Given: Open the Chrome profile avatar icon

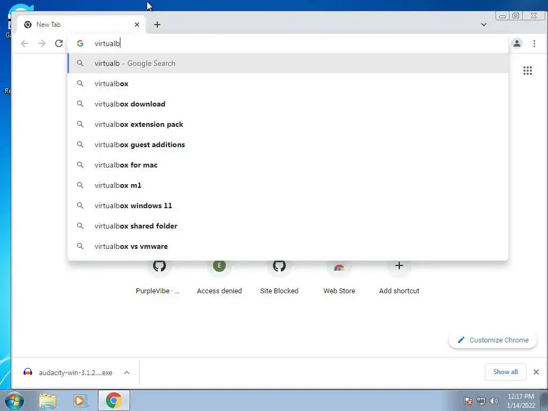Looking at the screenshot, I should tap(517, 43).
